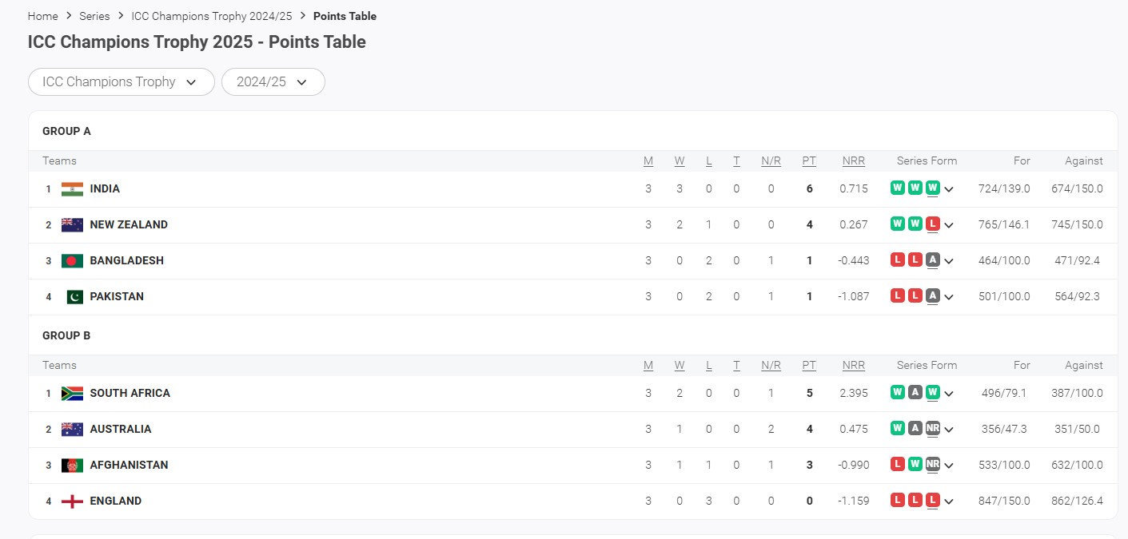Image resolution: width=1128 pixels, height=539 pixels.
Task: Open the AUSTRALIA team name link
Action: tap(120, 430)
